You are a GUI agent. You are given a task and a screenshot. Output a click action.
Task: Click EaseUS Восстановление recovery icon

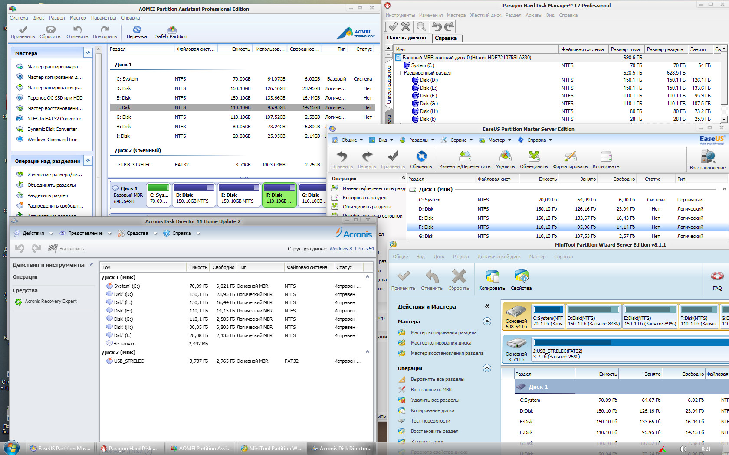[x=708, y=156]
